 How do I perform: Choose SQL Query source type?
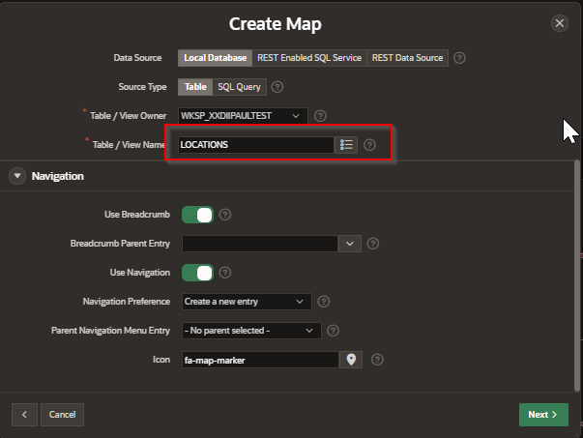coord(239,87)
